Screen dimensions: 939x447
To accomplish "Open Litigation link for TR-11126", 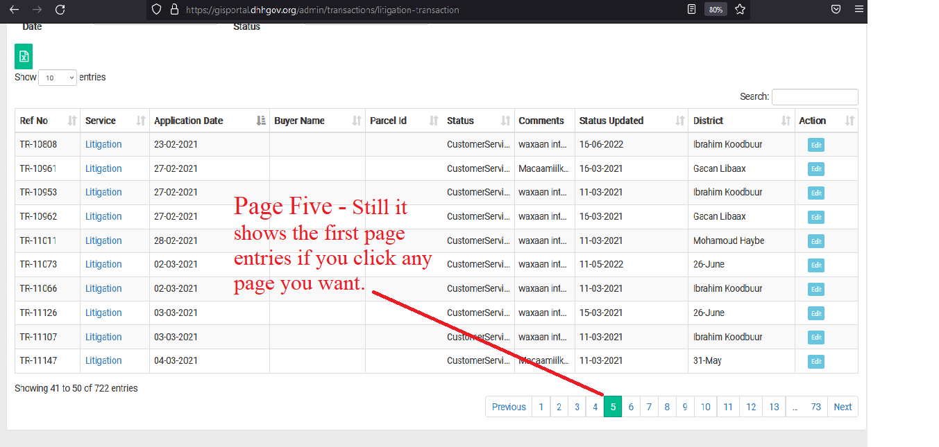I will point(103,313).
